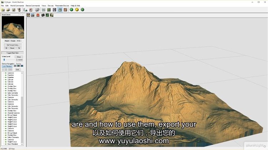Screen dimensions: 268x150
Task: Open the Device Commands menu
Action: click(x=33, y=6)
